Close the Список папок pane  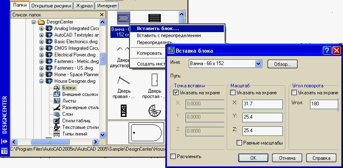click(x=102, y=15)
